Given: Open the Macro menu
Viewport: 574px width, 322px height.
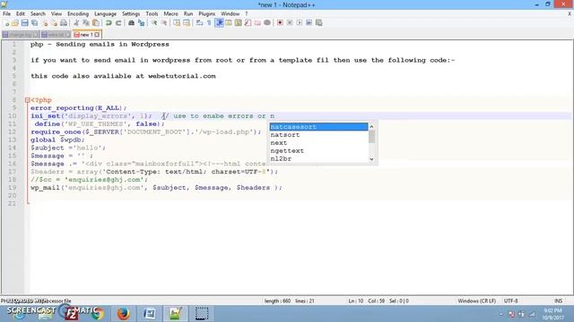Looking at the screenshot, I should coord(170,14).
